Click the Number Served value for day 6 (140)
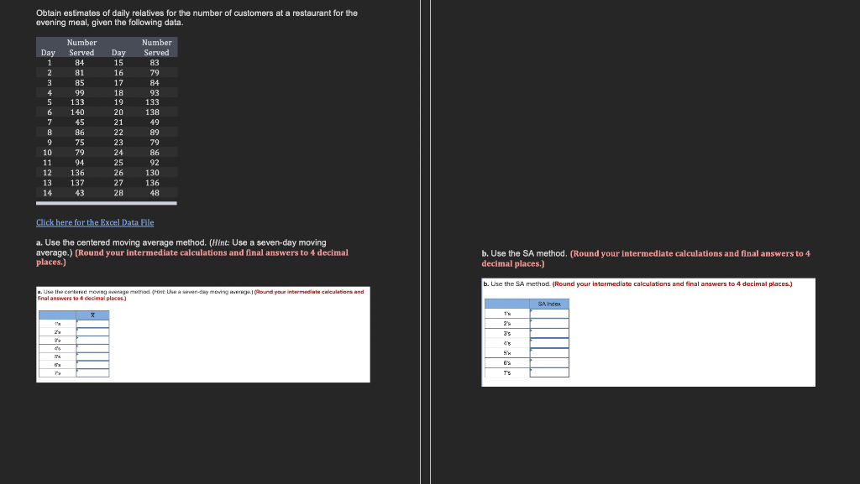 tap(77, 112)
